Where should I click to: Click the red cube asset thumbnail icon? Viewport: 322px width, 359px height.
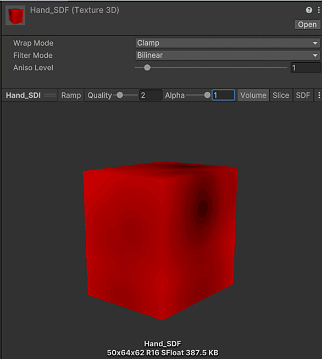pos(15,15)
